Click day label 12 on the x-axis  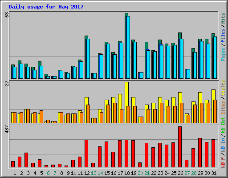(x=87, y=173)
